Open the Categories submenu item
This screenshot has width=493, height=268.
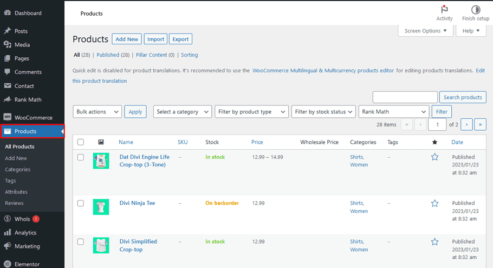coord(17,170)
